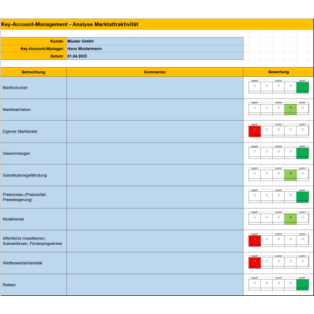Pick the neutral middle radio for Eigener Marktanteil
The width and height of the screenshot is (314, 314).
278,129
